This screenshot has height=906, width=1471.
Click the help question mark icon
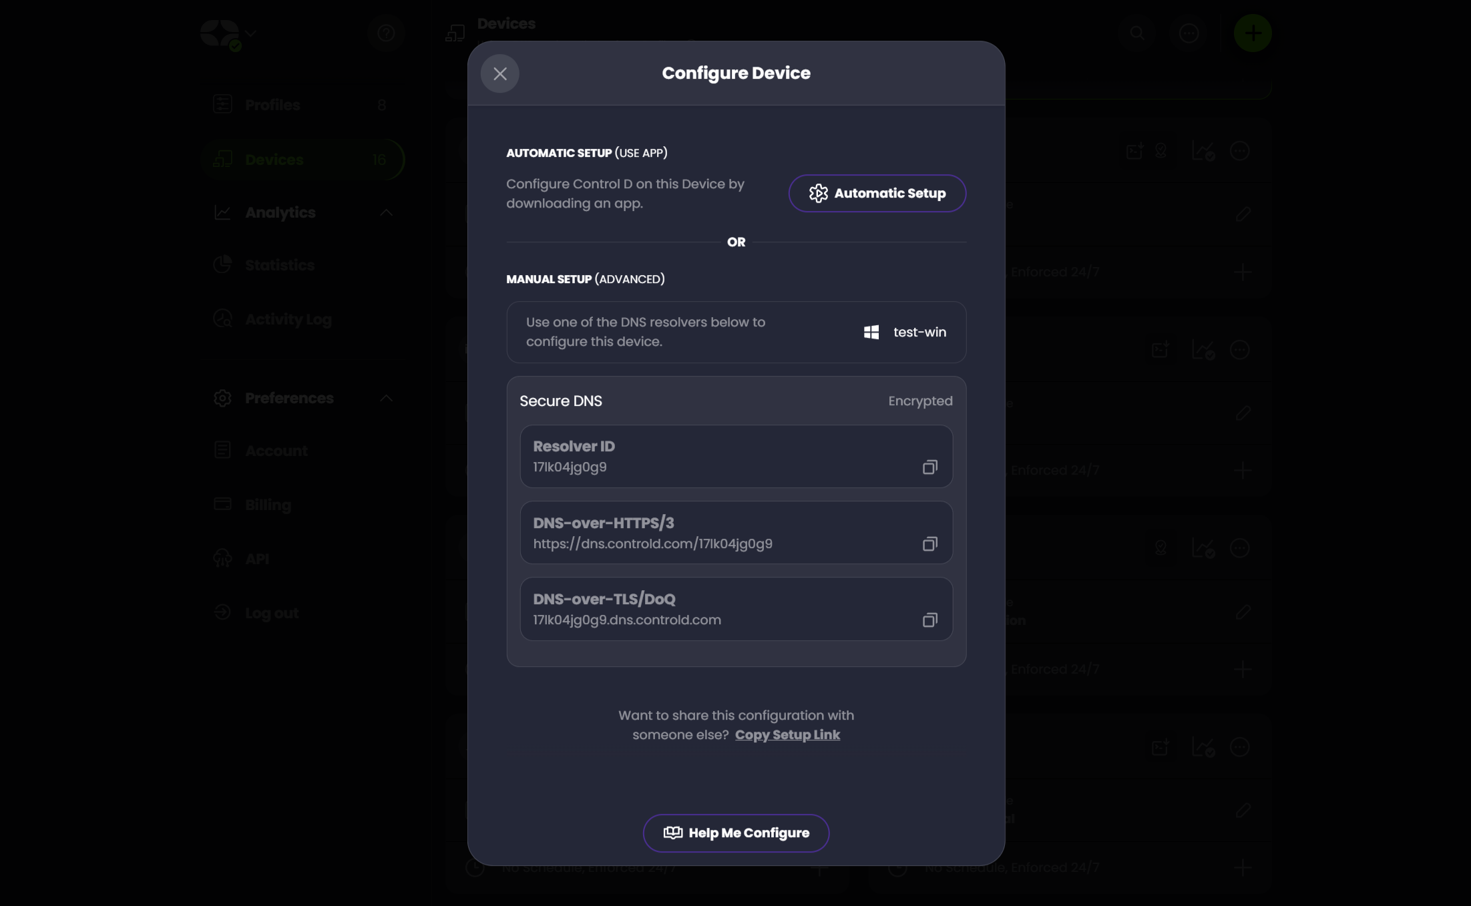386,33
